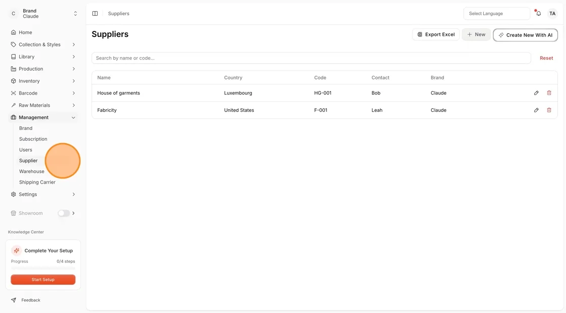Toggle sidebar panel icon near breadcrumb
Viewport: 566px width, 313px height.
coord(95,13)
